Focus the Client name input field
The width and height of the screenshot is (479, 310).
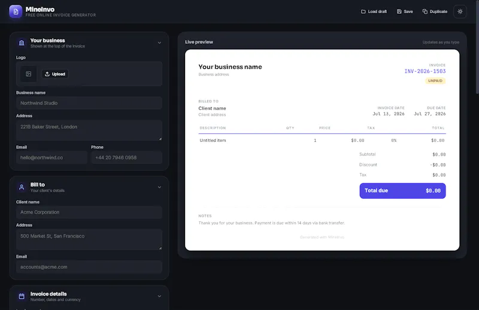[x=89, y=212]
